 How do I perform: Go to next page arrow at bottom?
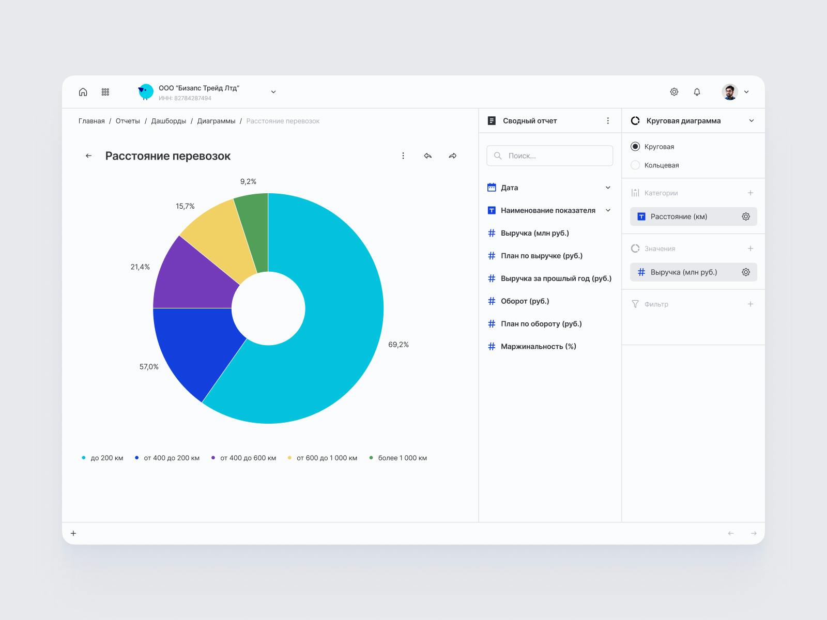pos(754,533)
